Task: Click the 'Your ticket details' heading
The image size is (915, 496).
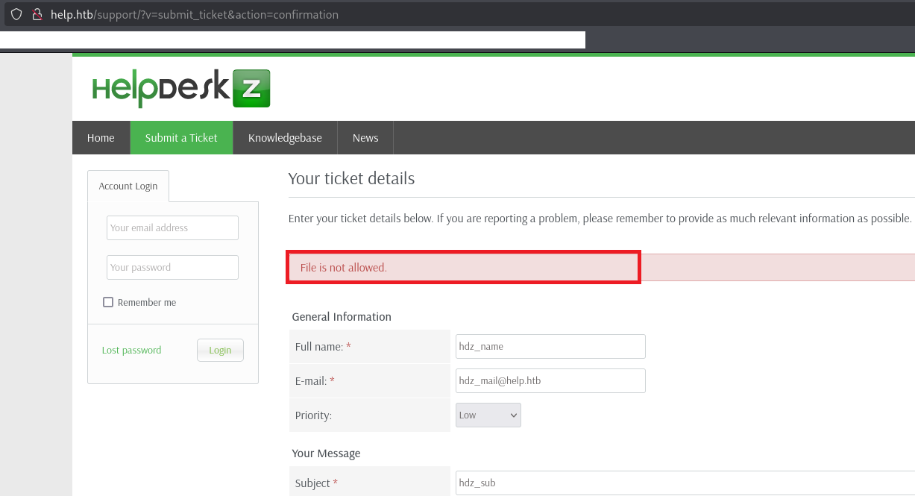Action: click(351, 178)
